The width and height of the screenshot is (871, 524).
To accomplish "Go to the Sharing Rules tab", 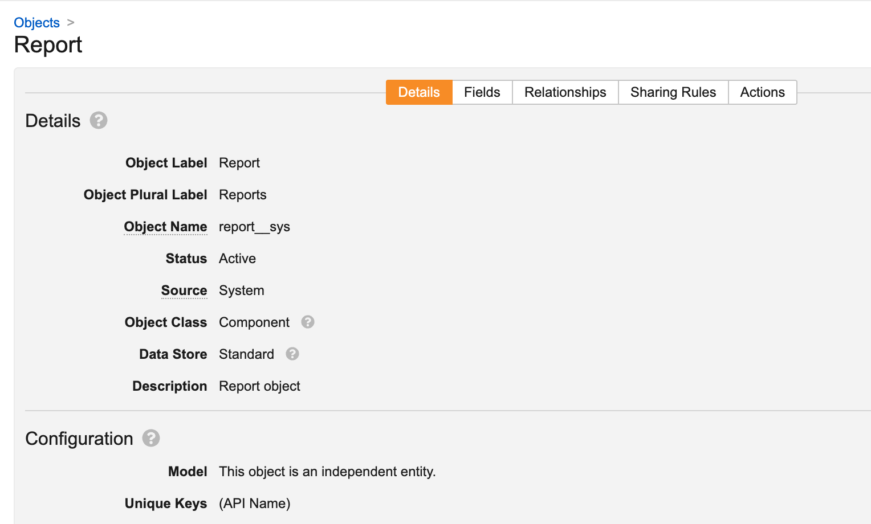I will tap(673, 92).
